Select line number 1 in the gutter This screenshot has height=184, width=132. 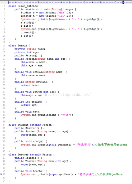tap(5, 6)
